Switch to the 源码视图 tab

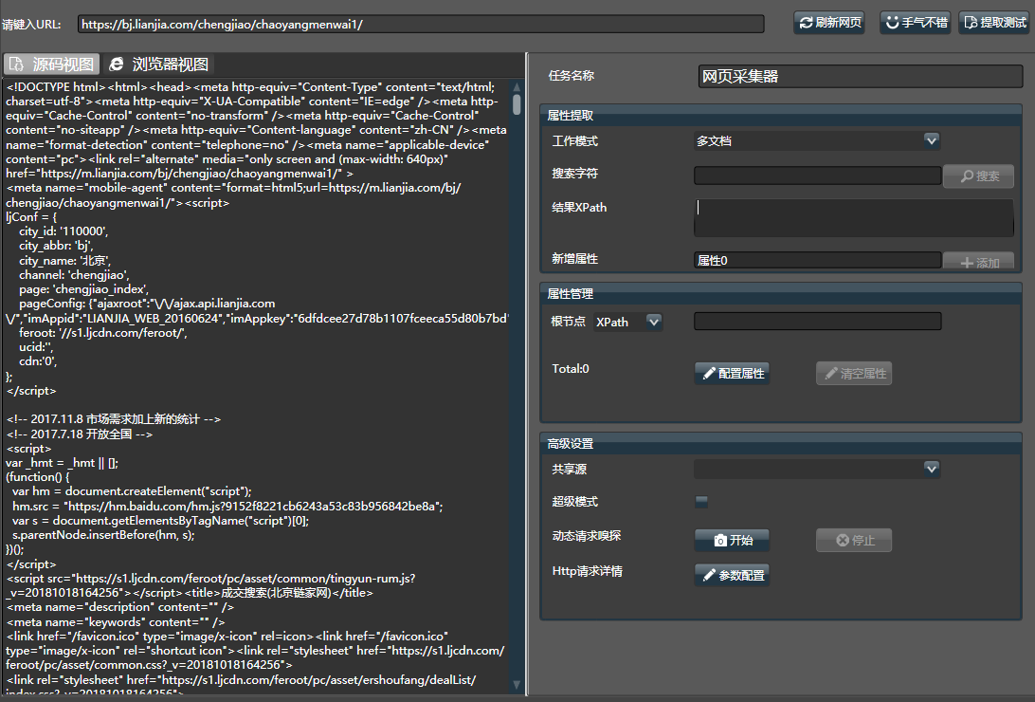[x=53, y=65]
